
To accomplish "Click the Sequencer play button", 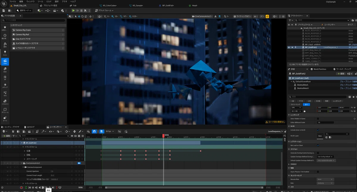I will (43, 188).
